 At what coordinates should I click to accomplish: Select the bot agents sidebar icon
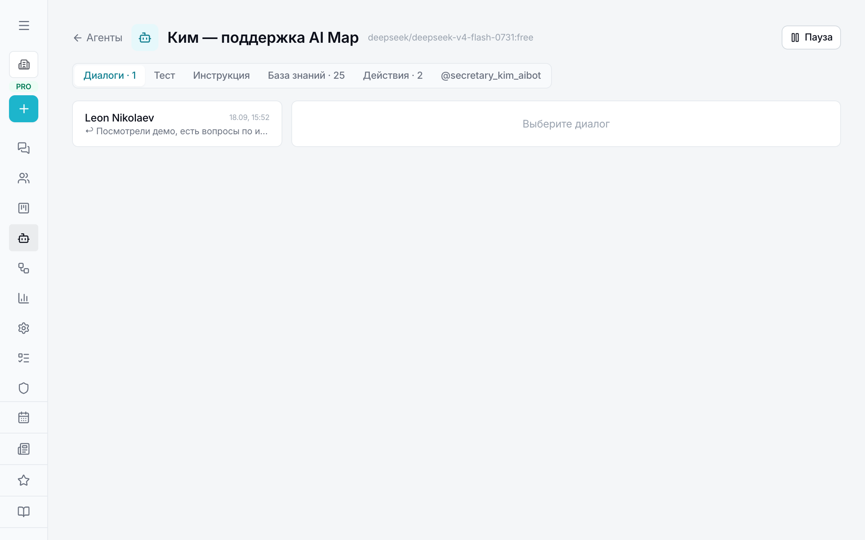(x=24, y=238)
